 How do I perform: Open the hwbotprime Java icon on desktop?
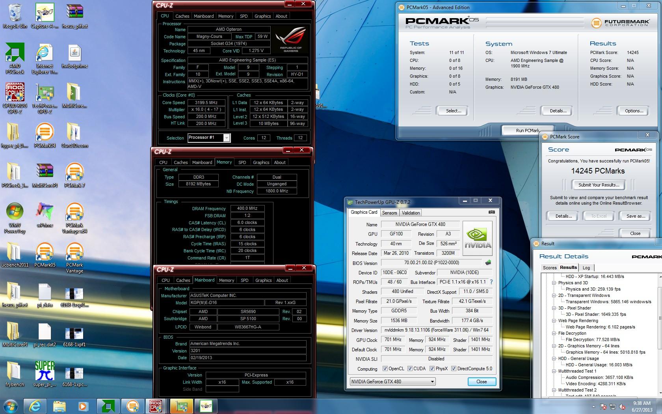(x=74, y=56)
